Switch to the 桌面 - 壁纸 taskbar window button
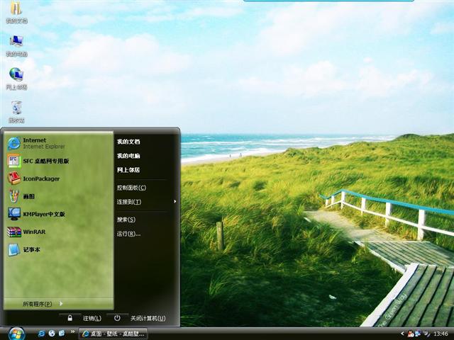 point(113,334)
